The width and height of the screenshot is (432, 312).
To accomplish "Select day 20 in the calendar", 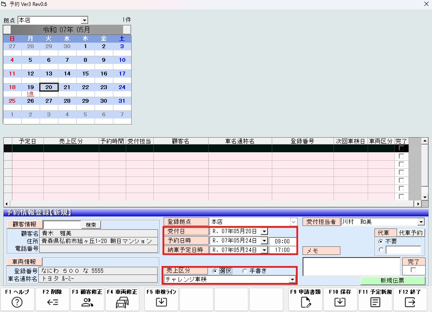I will (49, 87).
